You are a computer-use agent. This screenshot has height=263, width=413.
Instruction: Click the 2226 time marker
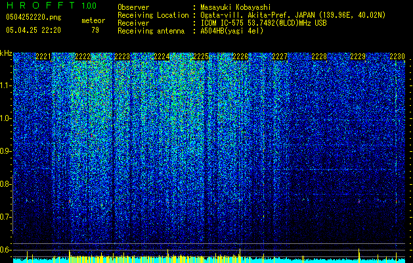[x=240, y=57]
